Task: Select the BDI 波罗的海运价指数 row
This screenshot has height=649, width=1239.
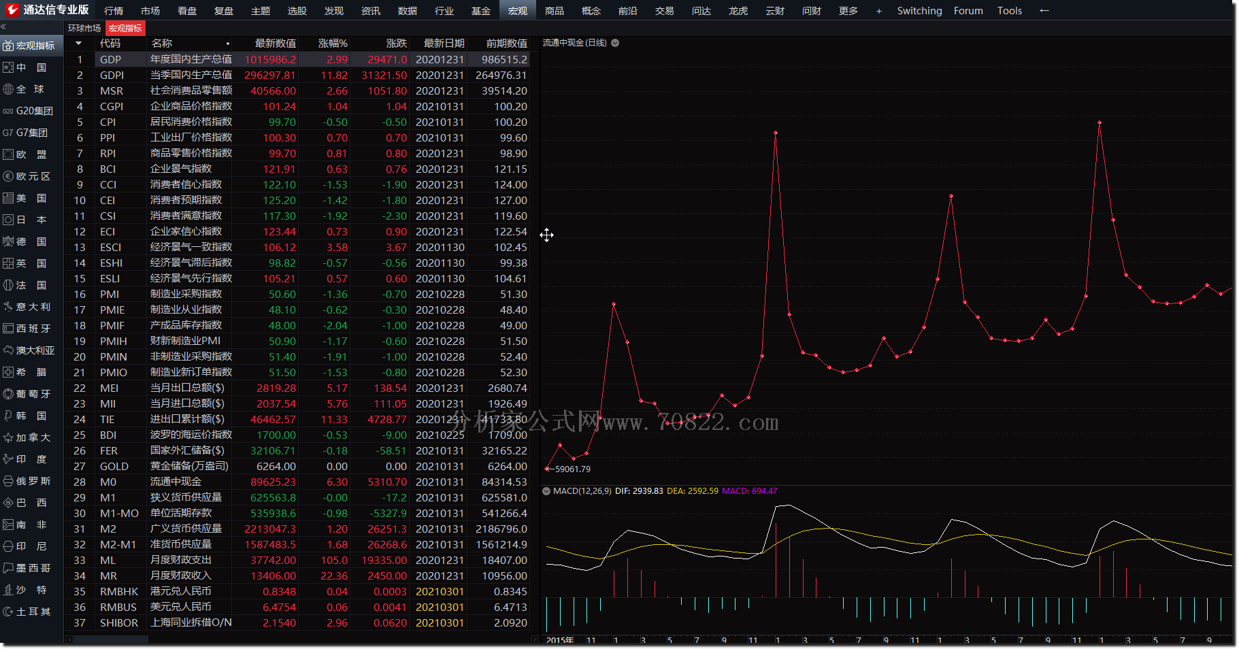Action: (297, 435)
